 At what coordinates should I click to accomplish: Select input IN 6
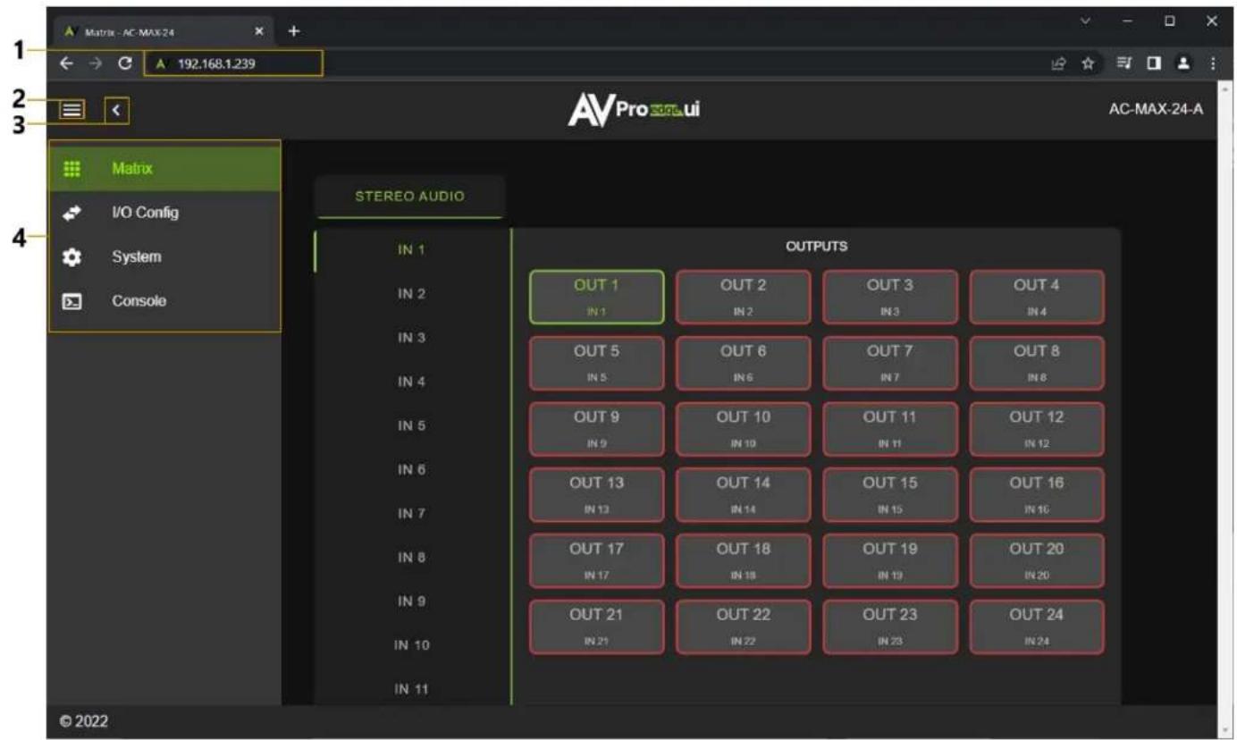(411, 469)
